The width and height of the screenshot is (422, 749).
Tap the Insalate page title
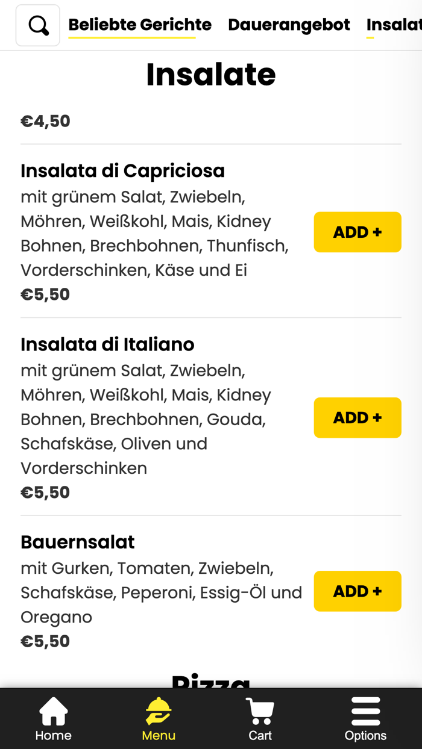[x=211, y=73]
